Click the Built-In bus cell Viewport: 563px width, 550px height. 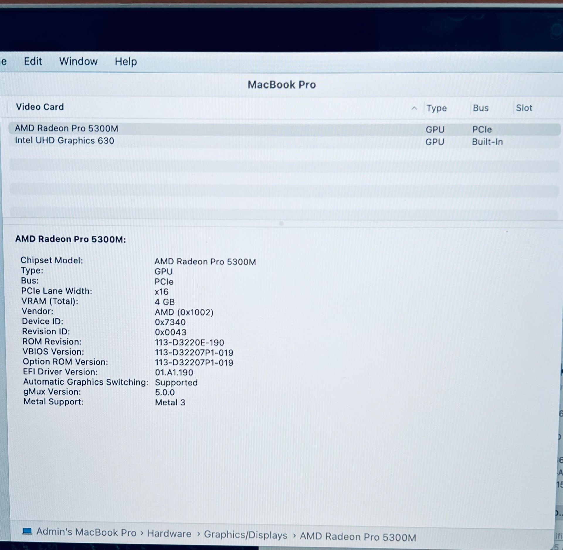487,142
